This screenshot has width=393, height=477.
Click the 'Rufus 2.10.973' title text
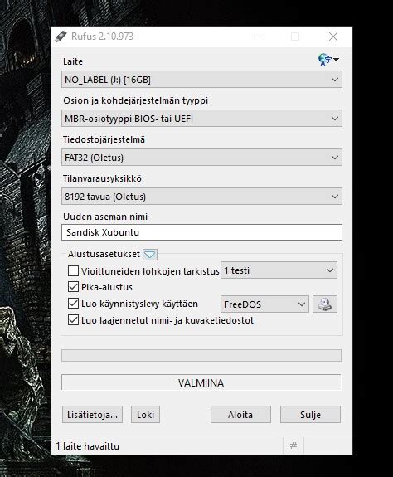[x=103, y=37]
